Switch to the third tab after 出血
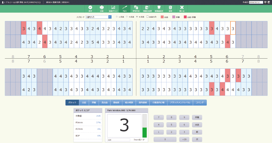This screenshot has height=143, width=272. pos(116,103)
